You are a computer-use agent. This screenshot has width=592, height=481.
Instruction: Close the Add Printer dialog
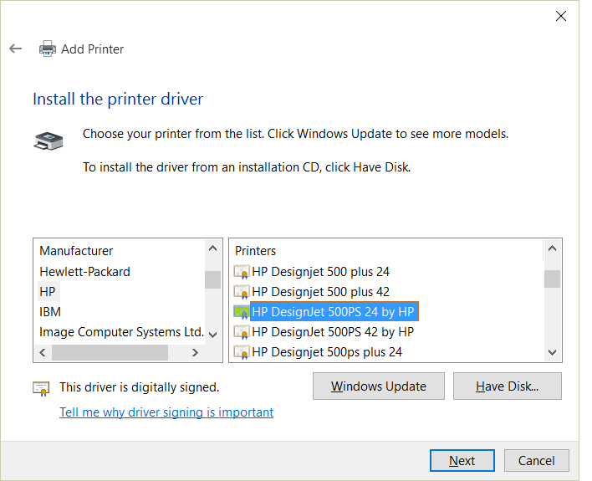[x=561, y=16]
